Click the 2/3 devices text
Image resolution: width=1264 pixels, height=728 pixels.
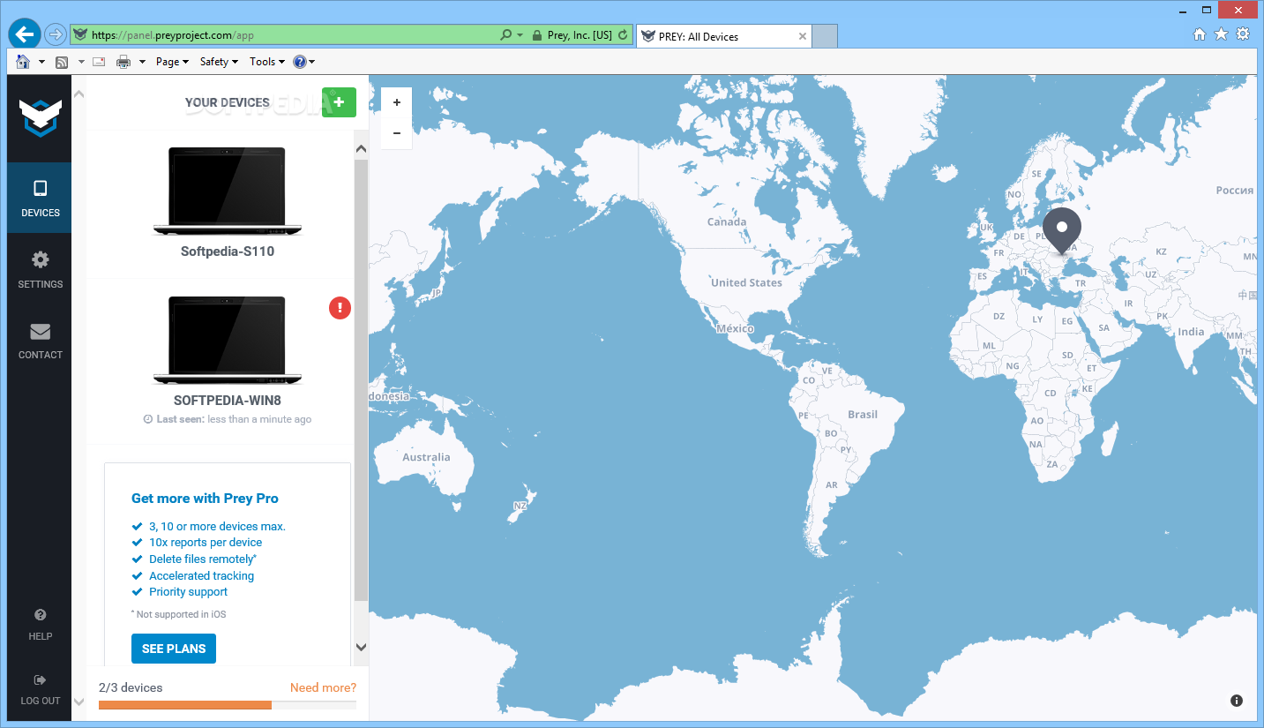point(131,687)
